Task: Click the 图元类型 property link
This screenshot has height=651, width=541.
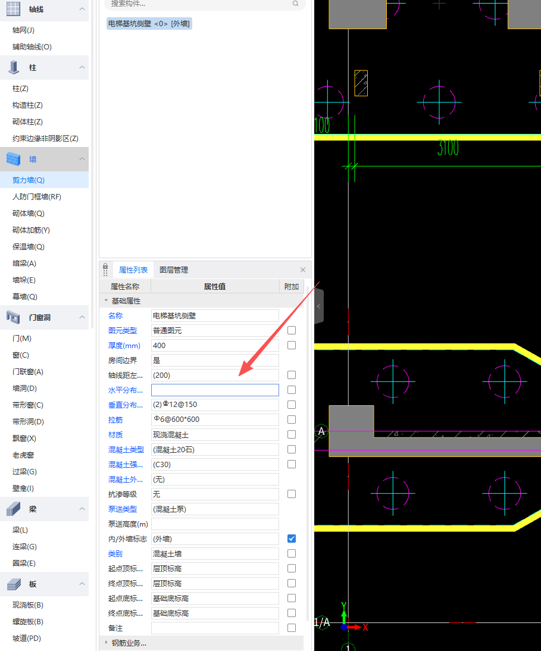Action: pos(123,330)
